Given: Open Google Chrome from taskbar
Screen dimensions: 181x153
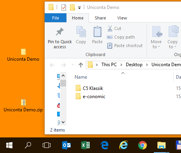Looking at the screenshot, I should pos(143,145).
